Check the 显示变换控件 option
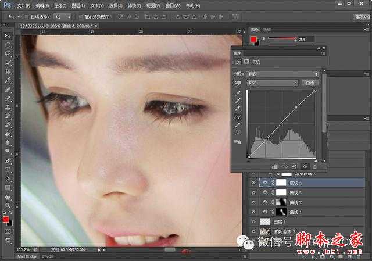 [80, 17]
